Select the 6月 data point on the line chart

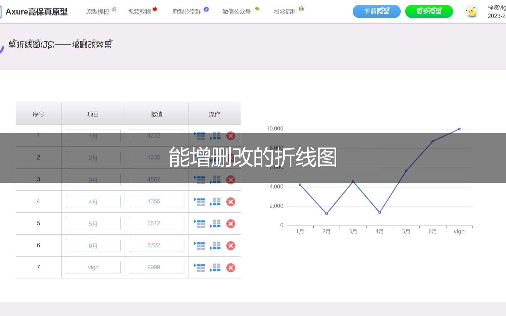[x=432, y=141]
